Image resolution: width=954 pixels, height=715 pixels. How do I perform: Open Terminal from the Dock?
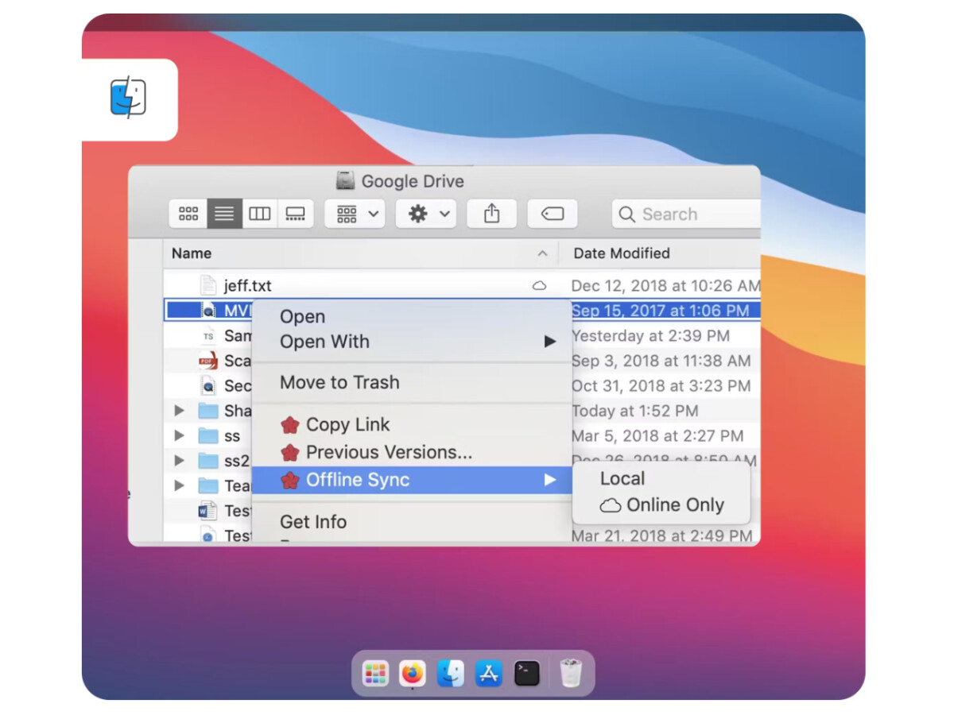pyautogui.click(x=526, y=674)
